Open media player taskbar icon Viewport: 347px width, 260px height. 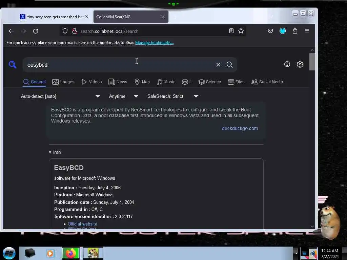tap(50, 253)
